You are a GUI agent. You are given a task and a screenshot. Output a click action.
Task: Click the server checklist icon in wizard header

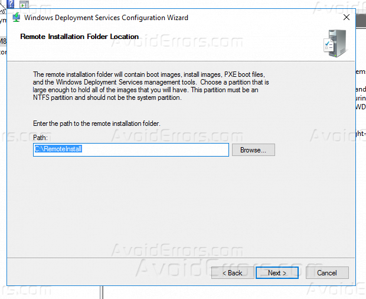(x=334, y=42)
